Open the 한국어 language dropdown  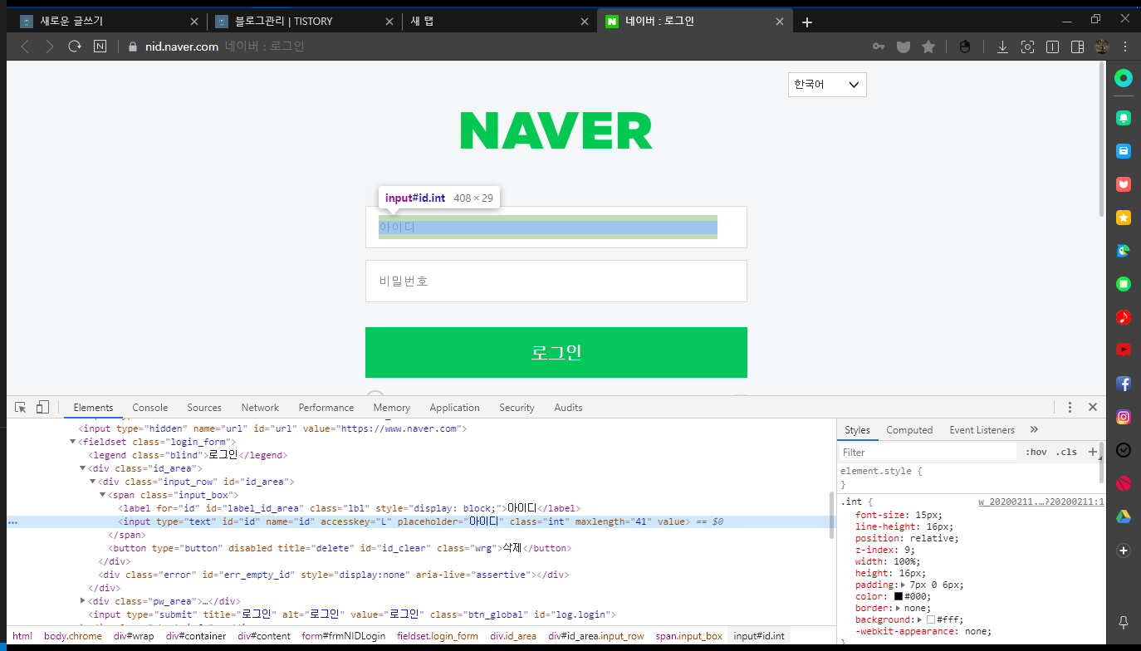point(827,85)
